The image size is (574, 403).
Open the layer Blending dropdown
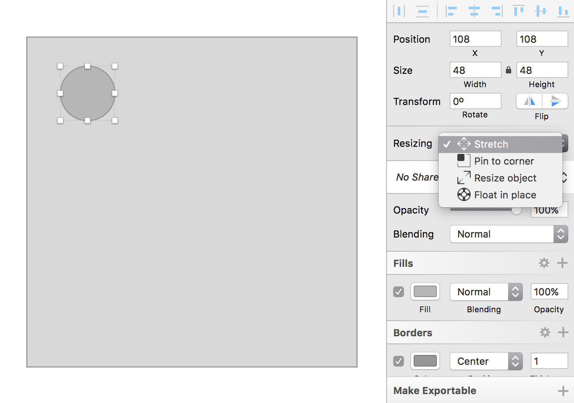509,234
